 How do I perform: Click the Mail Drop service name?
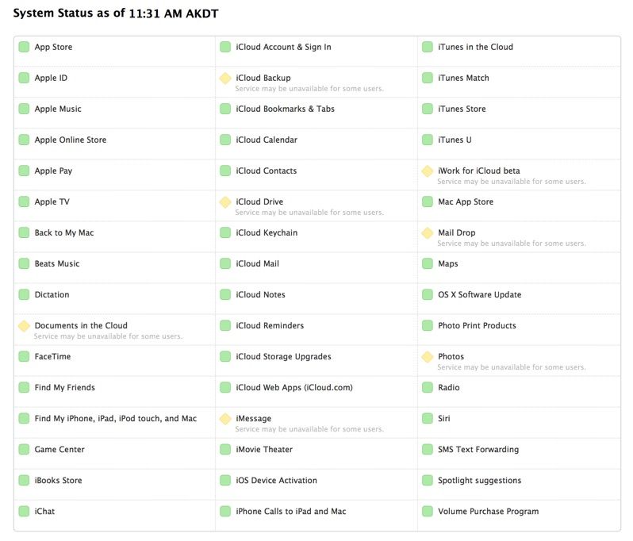coord(456,232)
